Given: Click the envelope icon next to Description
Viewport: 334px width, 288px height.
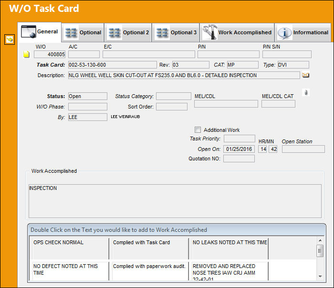Looking at the screenshot, I should click(306, 75).
